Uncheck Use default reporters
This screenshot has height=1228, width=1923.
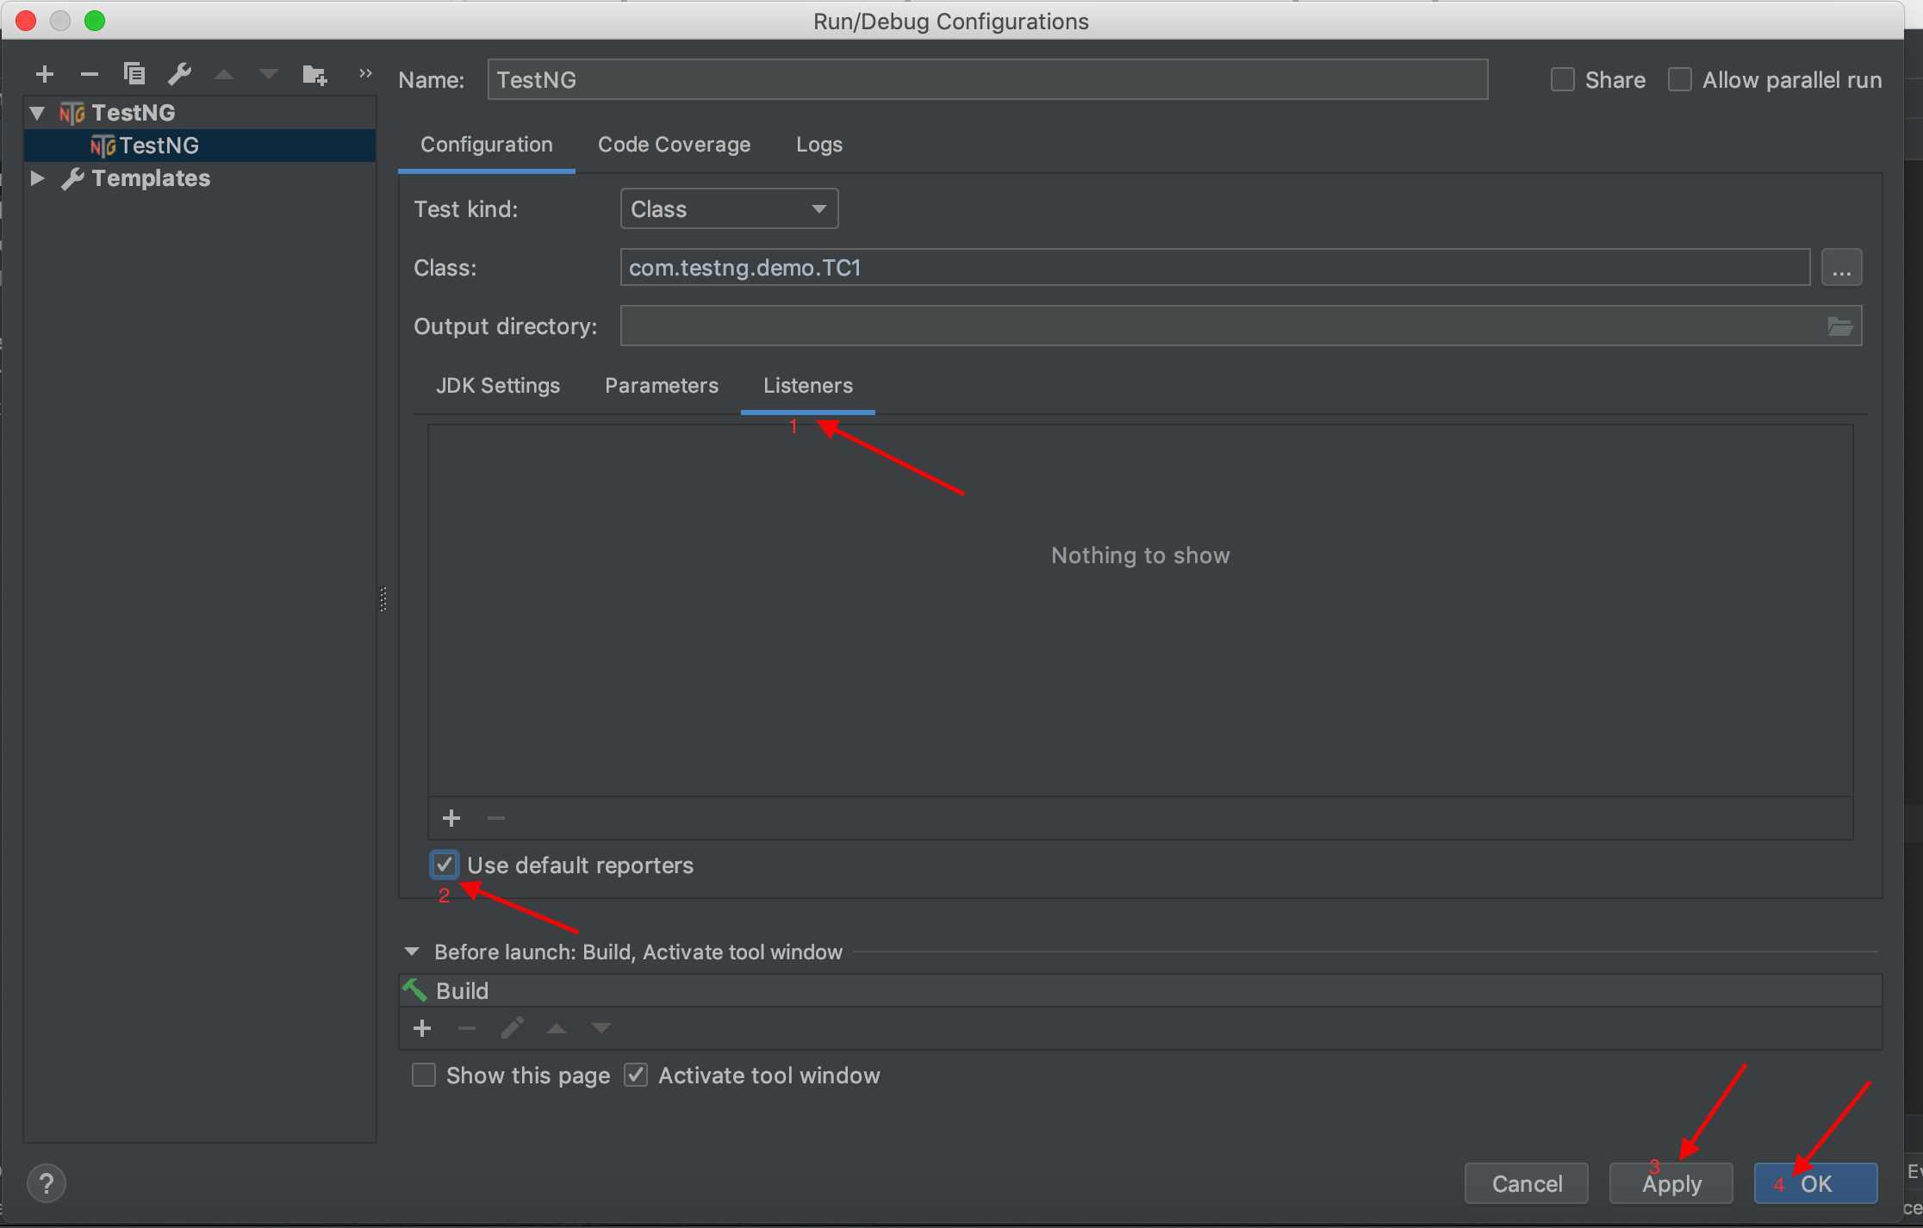[445, 865]
